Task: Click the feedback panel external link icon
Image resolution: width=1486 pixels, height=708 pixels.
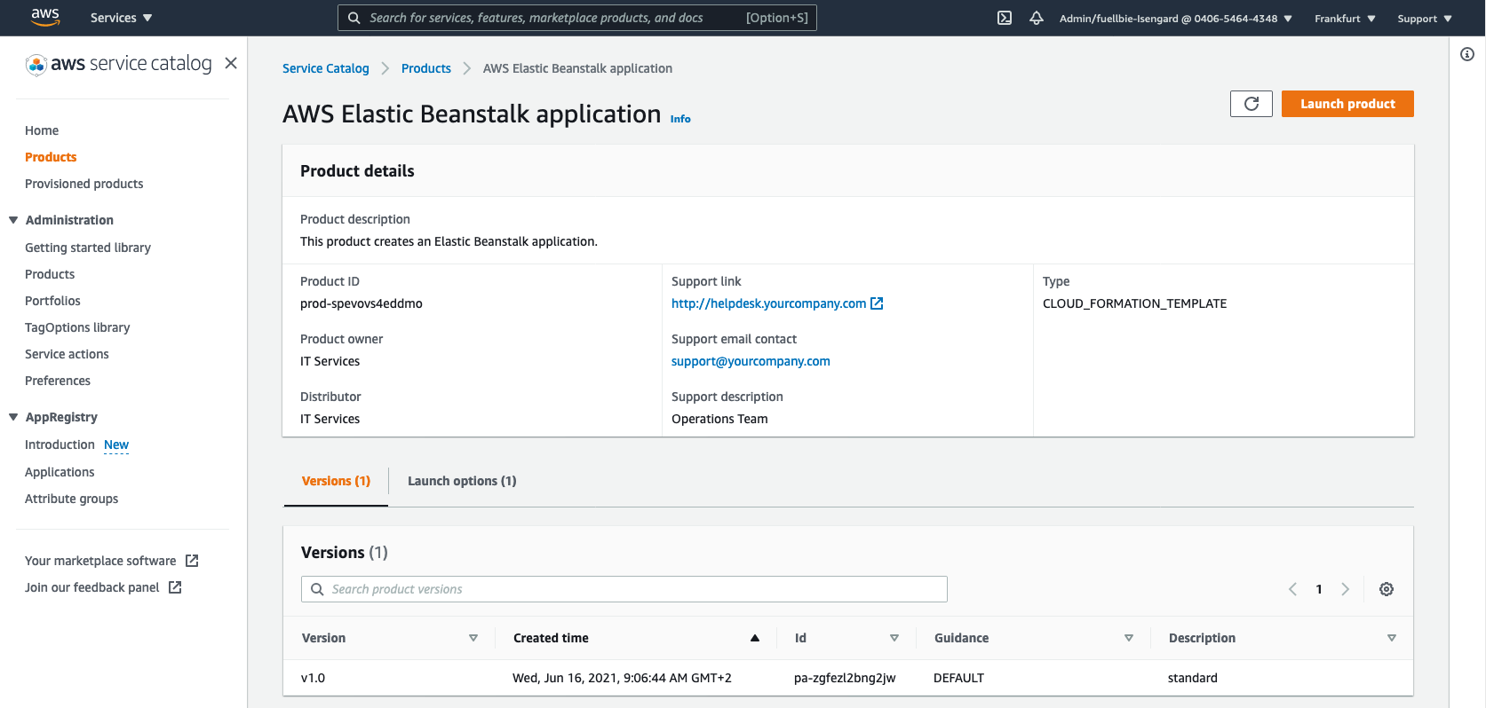Action: (x=175, y=587)
